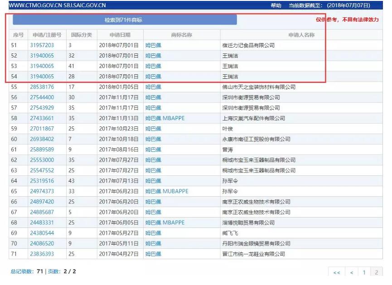Open registration number 24897420
Viewport: 392px width, 285px height.
coord(42,202)
